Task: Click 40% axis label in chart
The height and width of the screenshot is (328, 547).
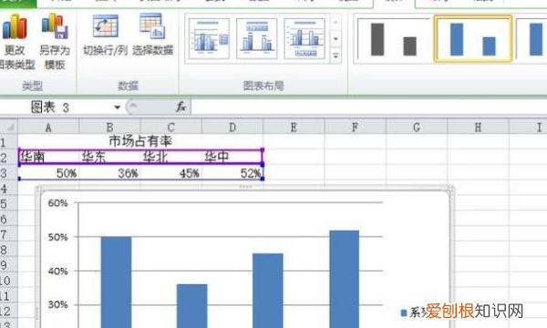Action: pos(57,272)
